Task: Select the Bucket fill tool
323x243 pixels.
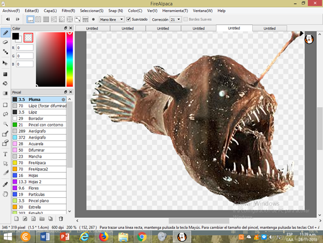Action: pyautogui.click(x=5, y=84)
